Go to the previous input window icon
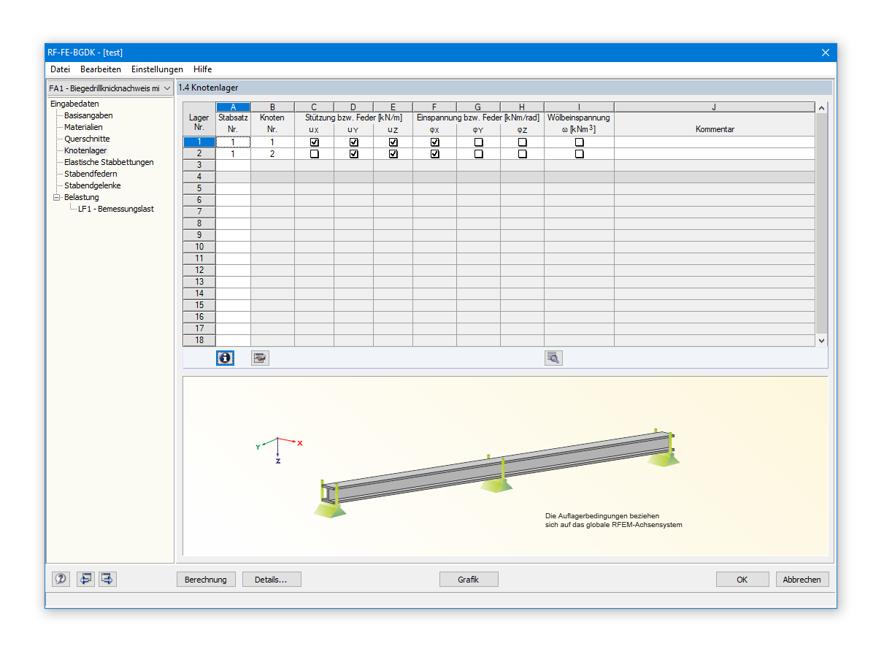 point(86,579)
